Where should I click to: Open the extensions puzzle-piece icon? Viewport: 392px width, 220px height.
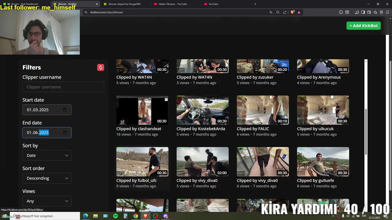click(x=341, y=12)
